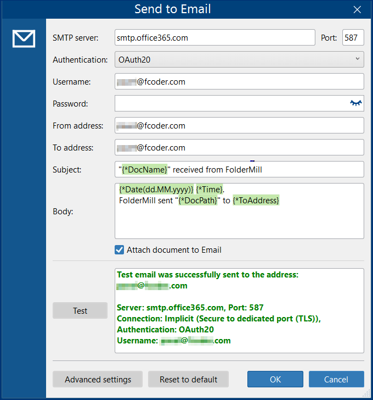Confirm with the OK button
The width and height of the screenshot is (373, 400).
click(275, 379)
